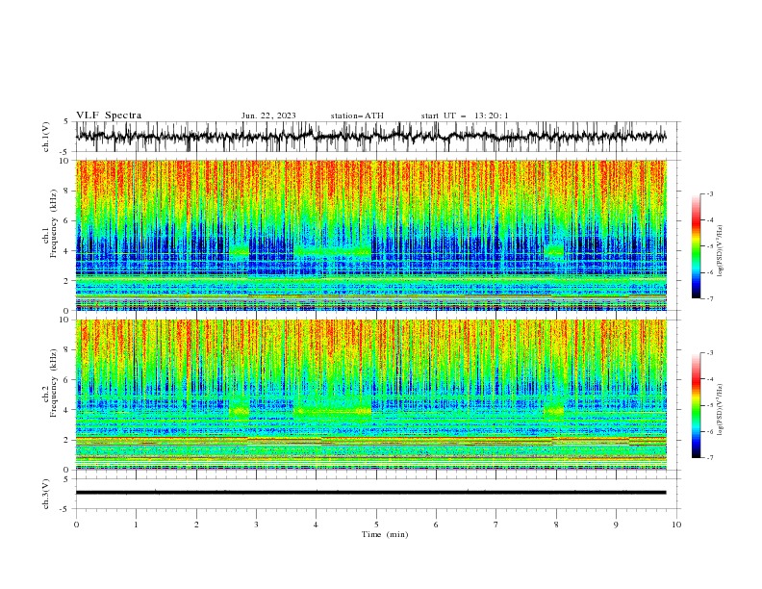
Task: Click tick label "1" on the Time axis
Action: point(136,525)
